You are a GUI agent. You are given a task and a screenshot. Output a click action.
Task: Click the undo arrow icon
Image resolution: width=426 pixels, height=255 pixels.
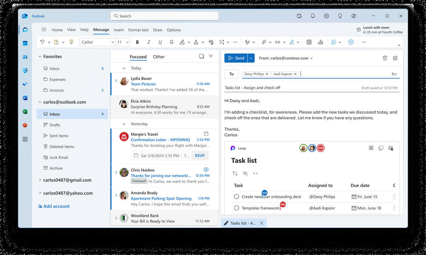pos(42,42)
